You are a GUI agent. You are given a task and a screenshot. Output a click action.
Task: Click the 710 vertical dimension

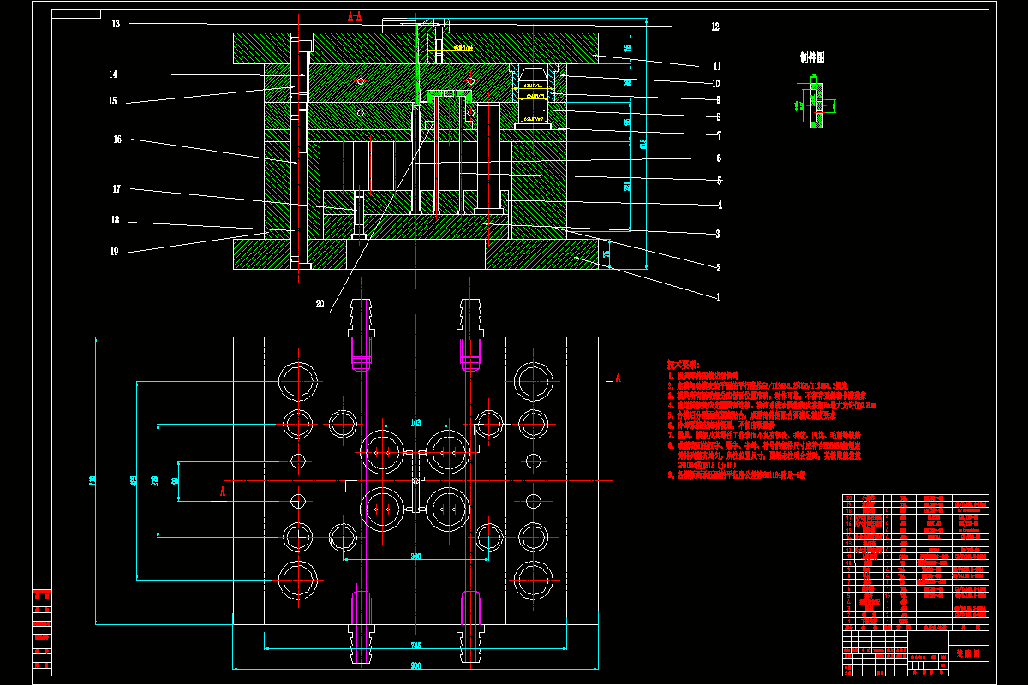pyautogui.click(x=93, y=482)
